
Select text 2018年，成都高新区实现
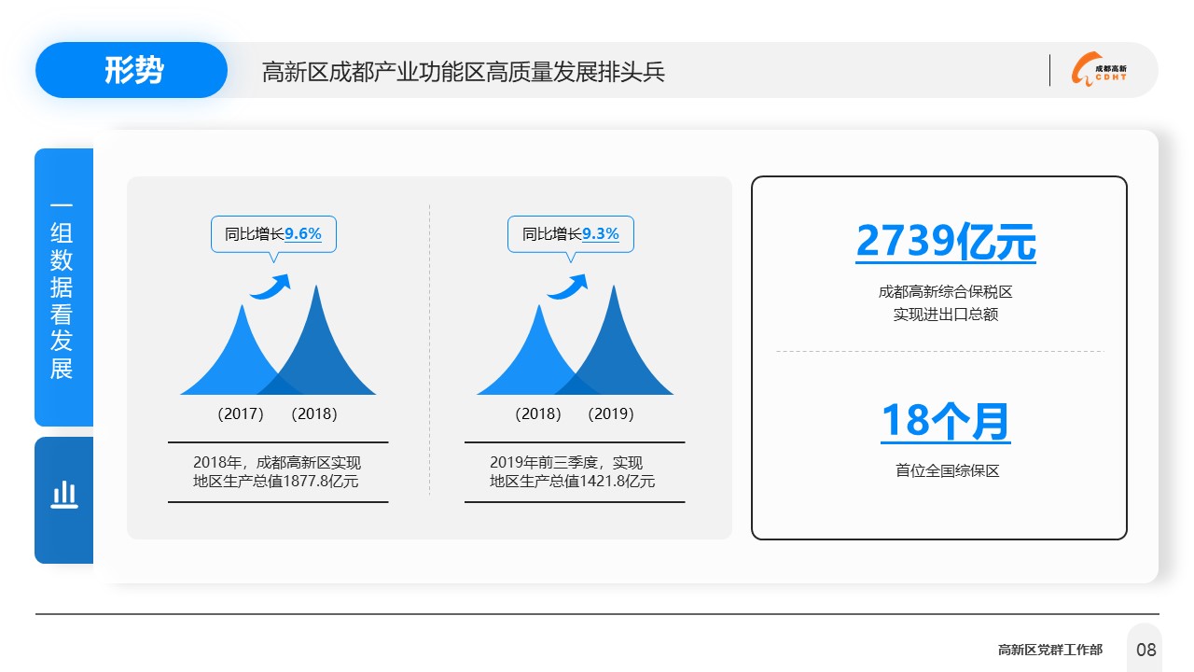coord(277,462)
